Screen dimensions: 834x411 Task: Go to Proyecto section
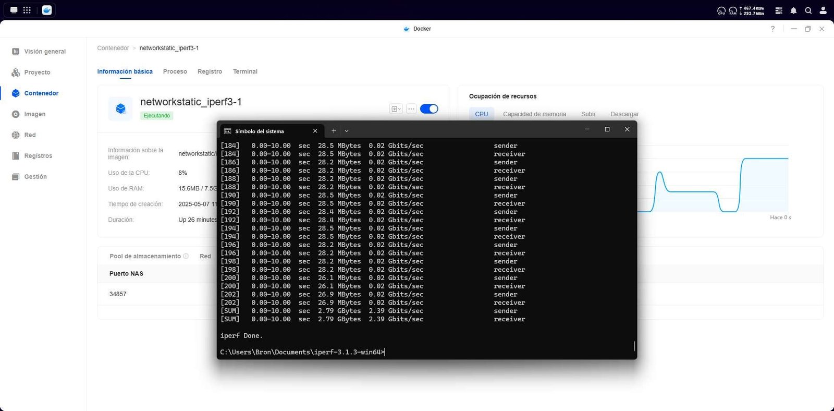[x=37, y=72]
